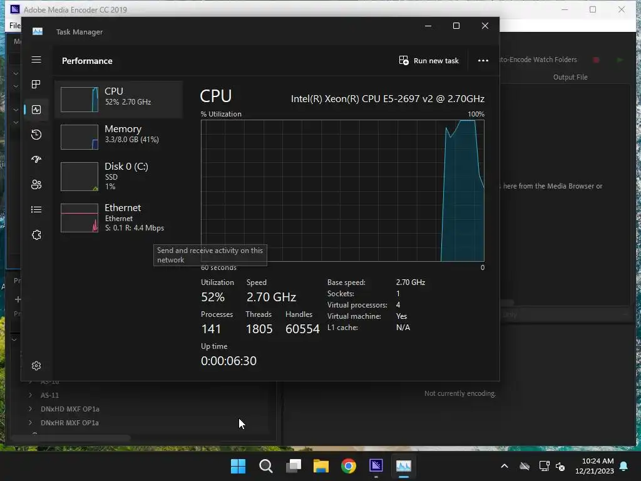641x481 pixels.
Task: Click the Threads count 1805
Action: click(259, 329)
